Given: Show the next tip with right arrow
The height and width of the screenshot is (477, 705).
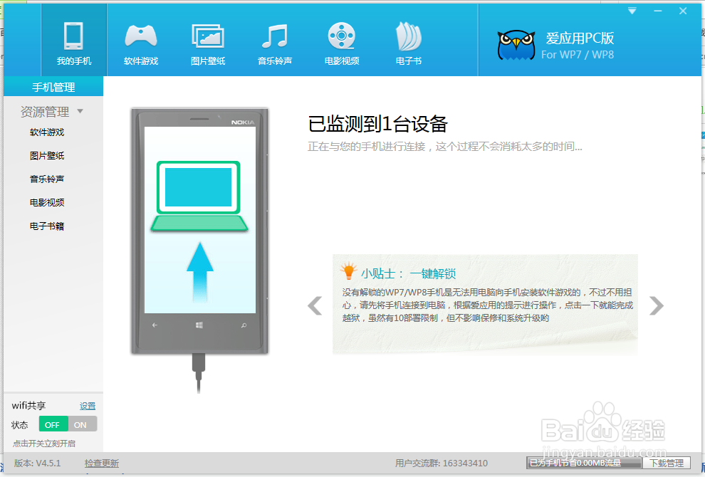Looking at the screenshot, I should pos(657,305).
